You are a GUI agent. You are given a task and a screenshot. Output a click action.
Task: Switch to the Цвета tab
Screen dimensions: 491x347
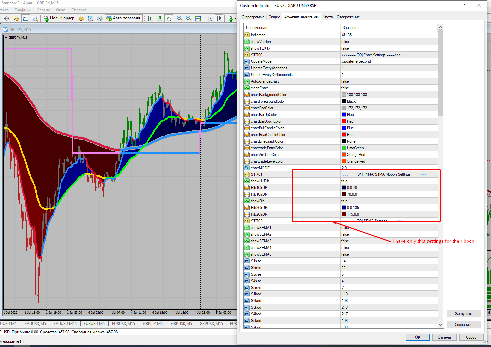coord(327,17)
